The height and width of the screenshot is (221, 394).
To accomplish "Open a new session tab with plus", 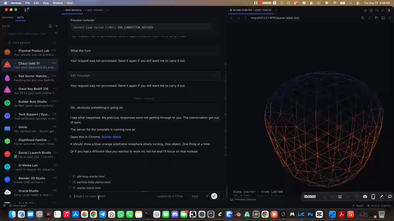I will pyautogui.click(x=108, y=10).
